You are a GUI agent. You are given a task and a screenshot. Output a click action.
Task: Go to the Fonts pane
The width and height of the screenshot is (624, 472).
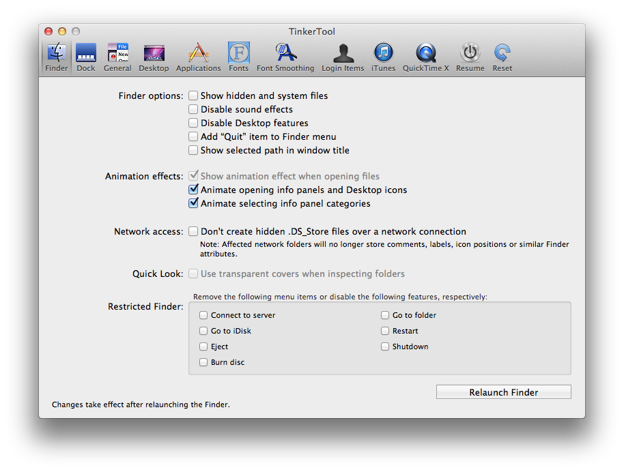tap(238, 57)
